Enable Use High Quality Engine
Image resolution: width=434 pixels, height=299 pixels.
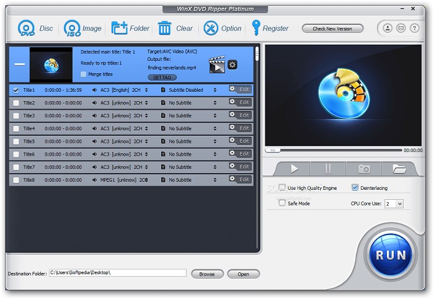(x=283, y=187)
